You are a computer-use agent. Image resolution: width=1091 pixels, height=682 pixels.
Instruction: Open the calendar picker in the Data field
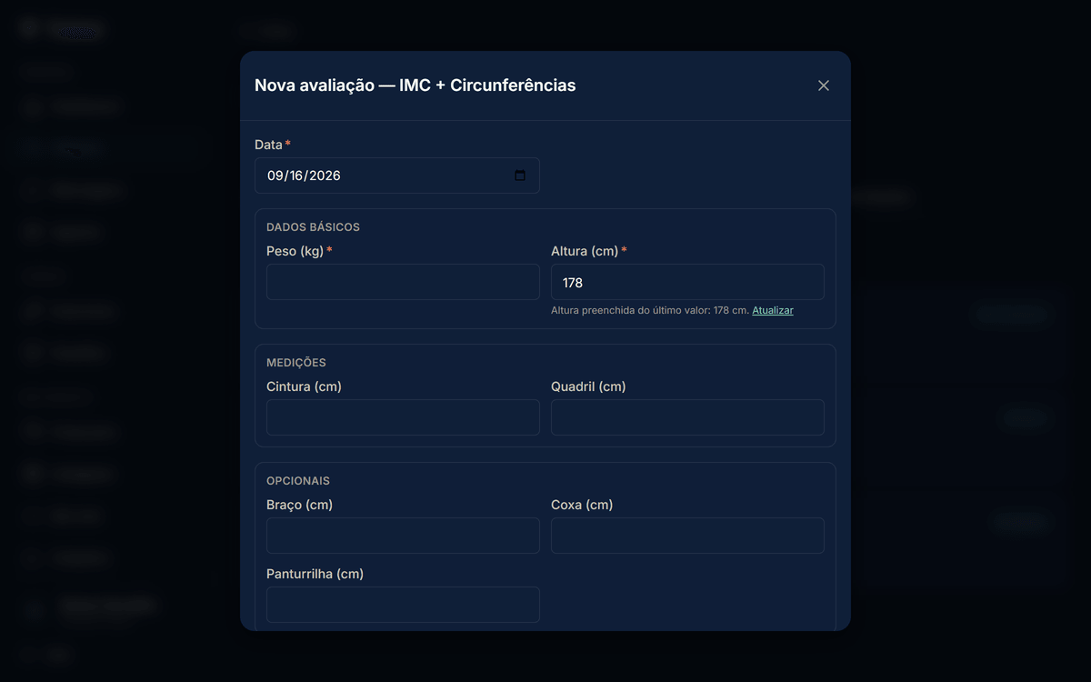tap(520, 176)
